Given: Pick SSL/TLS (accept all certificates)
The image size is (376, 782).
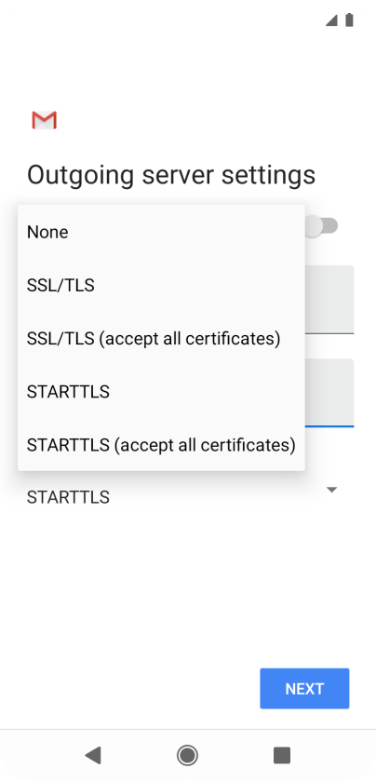Looking at the screenshot, I should pyautogui.click(x=161, y=339).
